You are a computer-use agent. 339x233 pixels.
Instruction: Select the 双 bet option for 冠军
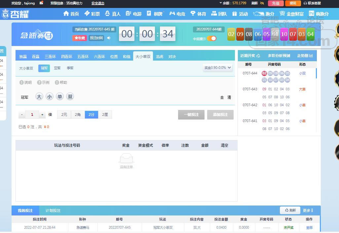pos(70,97)
